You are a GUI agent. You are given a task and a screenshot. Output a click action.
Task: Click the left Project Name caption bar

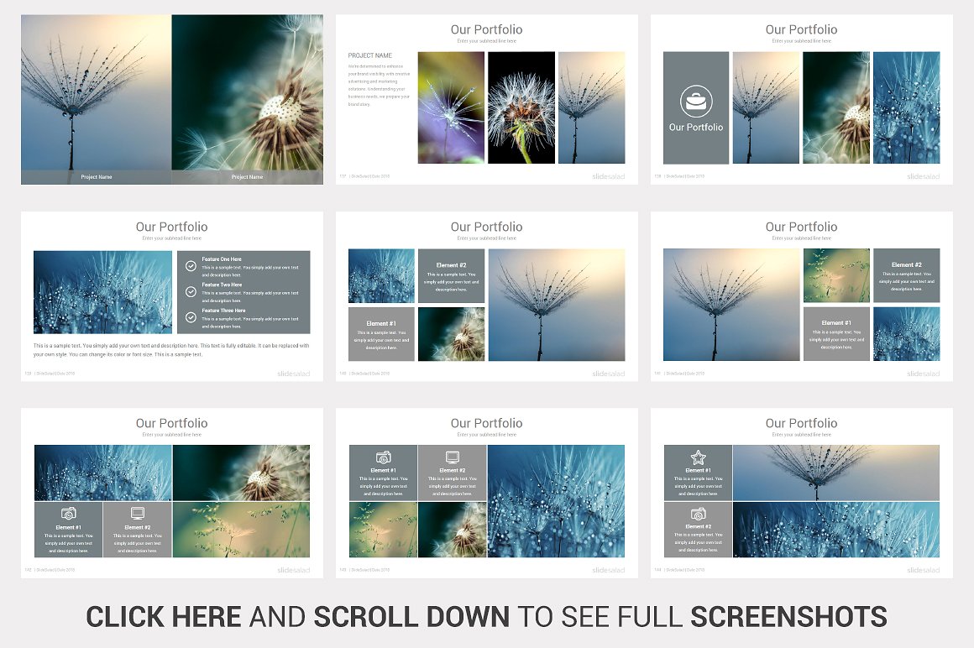point(97,177)
